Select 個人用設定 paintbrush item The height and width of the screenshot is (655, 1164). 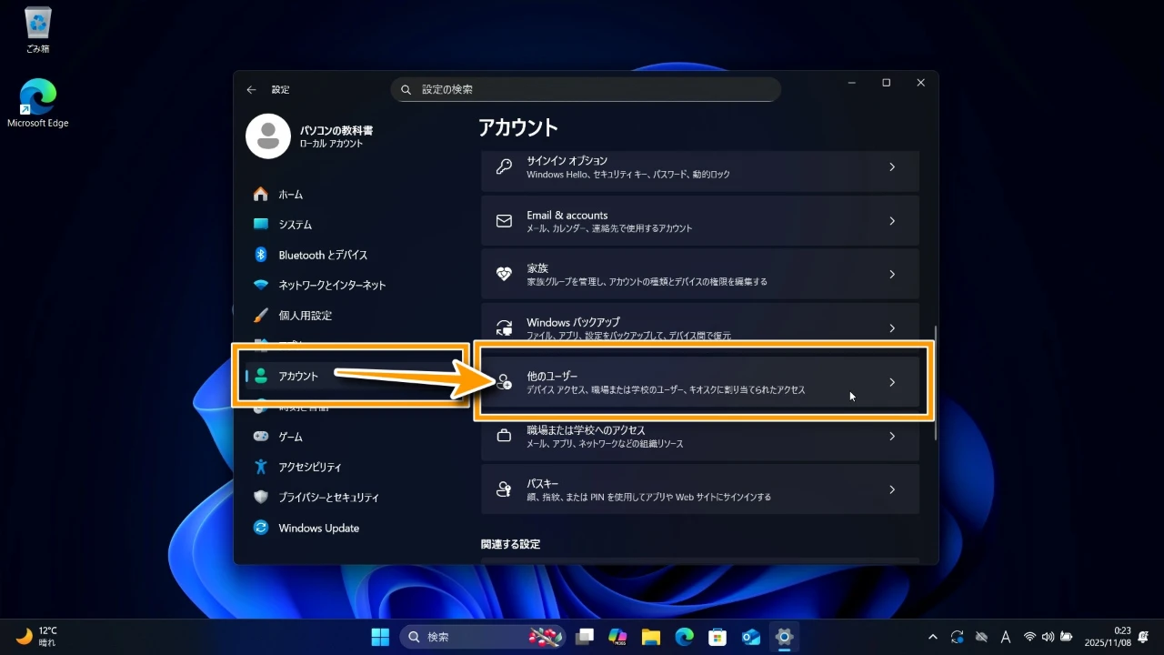pos(305,316)
